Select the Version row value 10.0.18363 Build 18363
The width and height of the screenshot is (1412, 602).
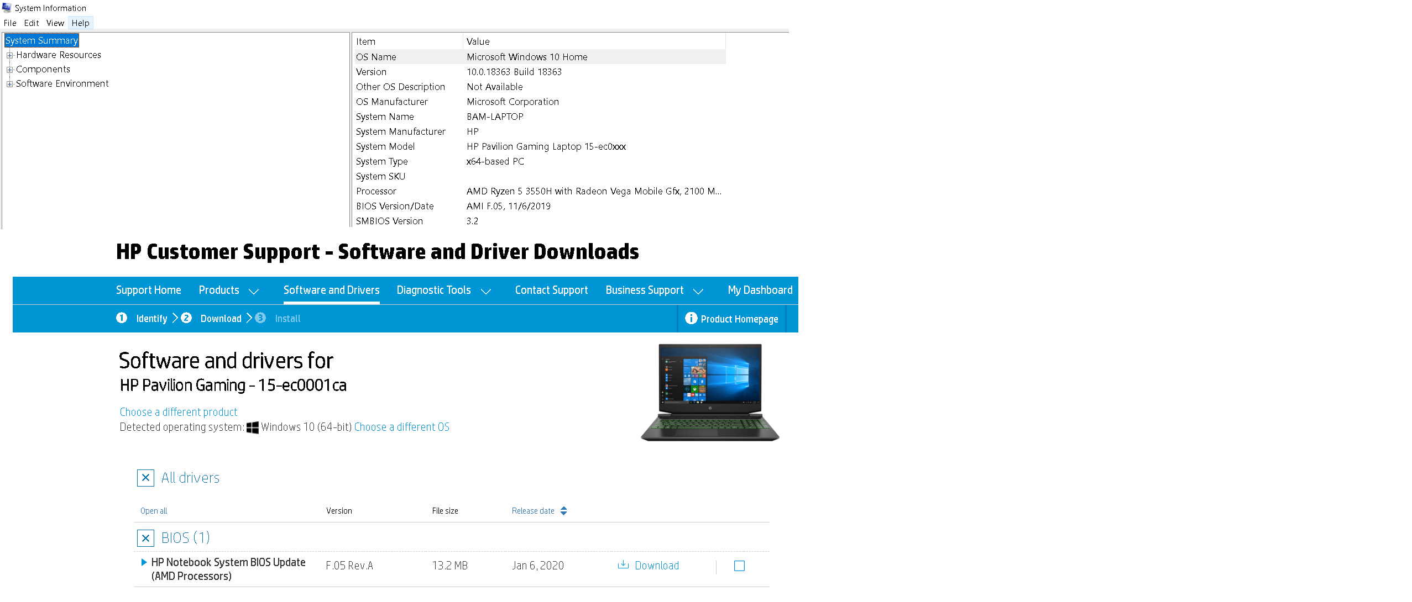[514, 72]
